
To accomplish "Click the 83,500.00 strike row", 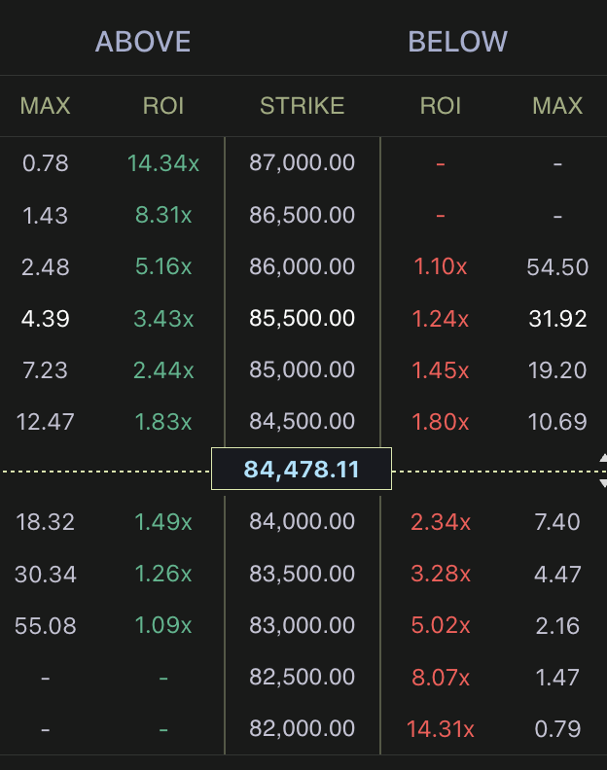I will 303,574.
